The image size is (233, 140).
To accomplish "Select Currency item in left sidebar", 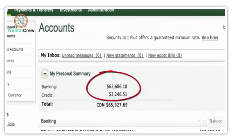I will pos(15,95).
